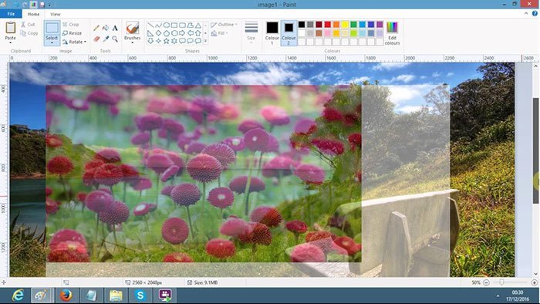Open the Select dropdown arrow
Viewport: 540px width, 304px height.
tap(52, 42)
